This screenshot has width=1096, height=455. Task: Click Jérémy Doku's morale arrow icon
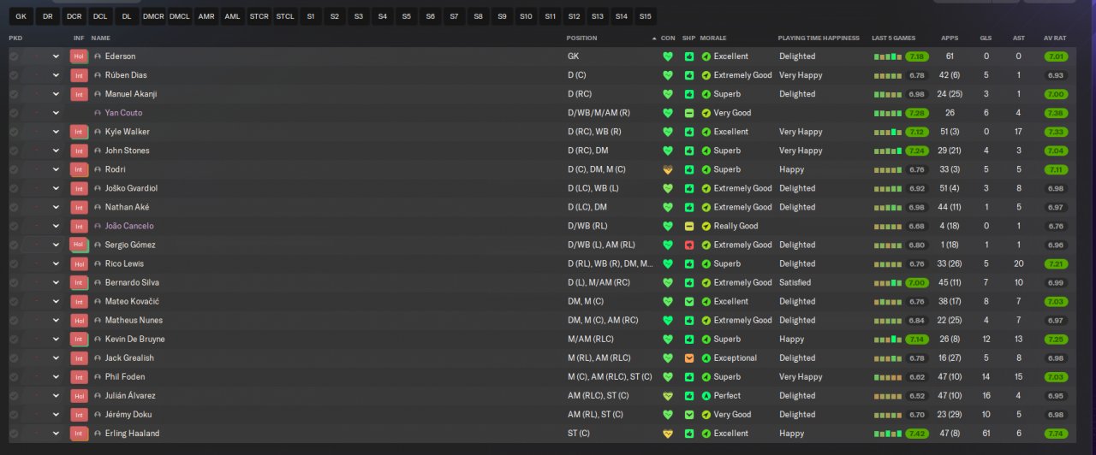click(706, 414)
